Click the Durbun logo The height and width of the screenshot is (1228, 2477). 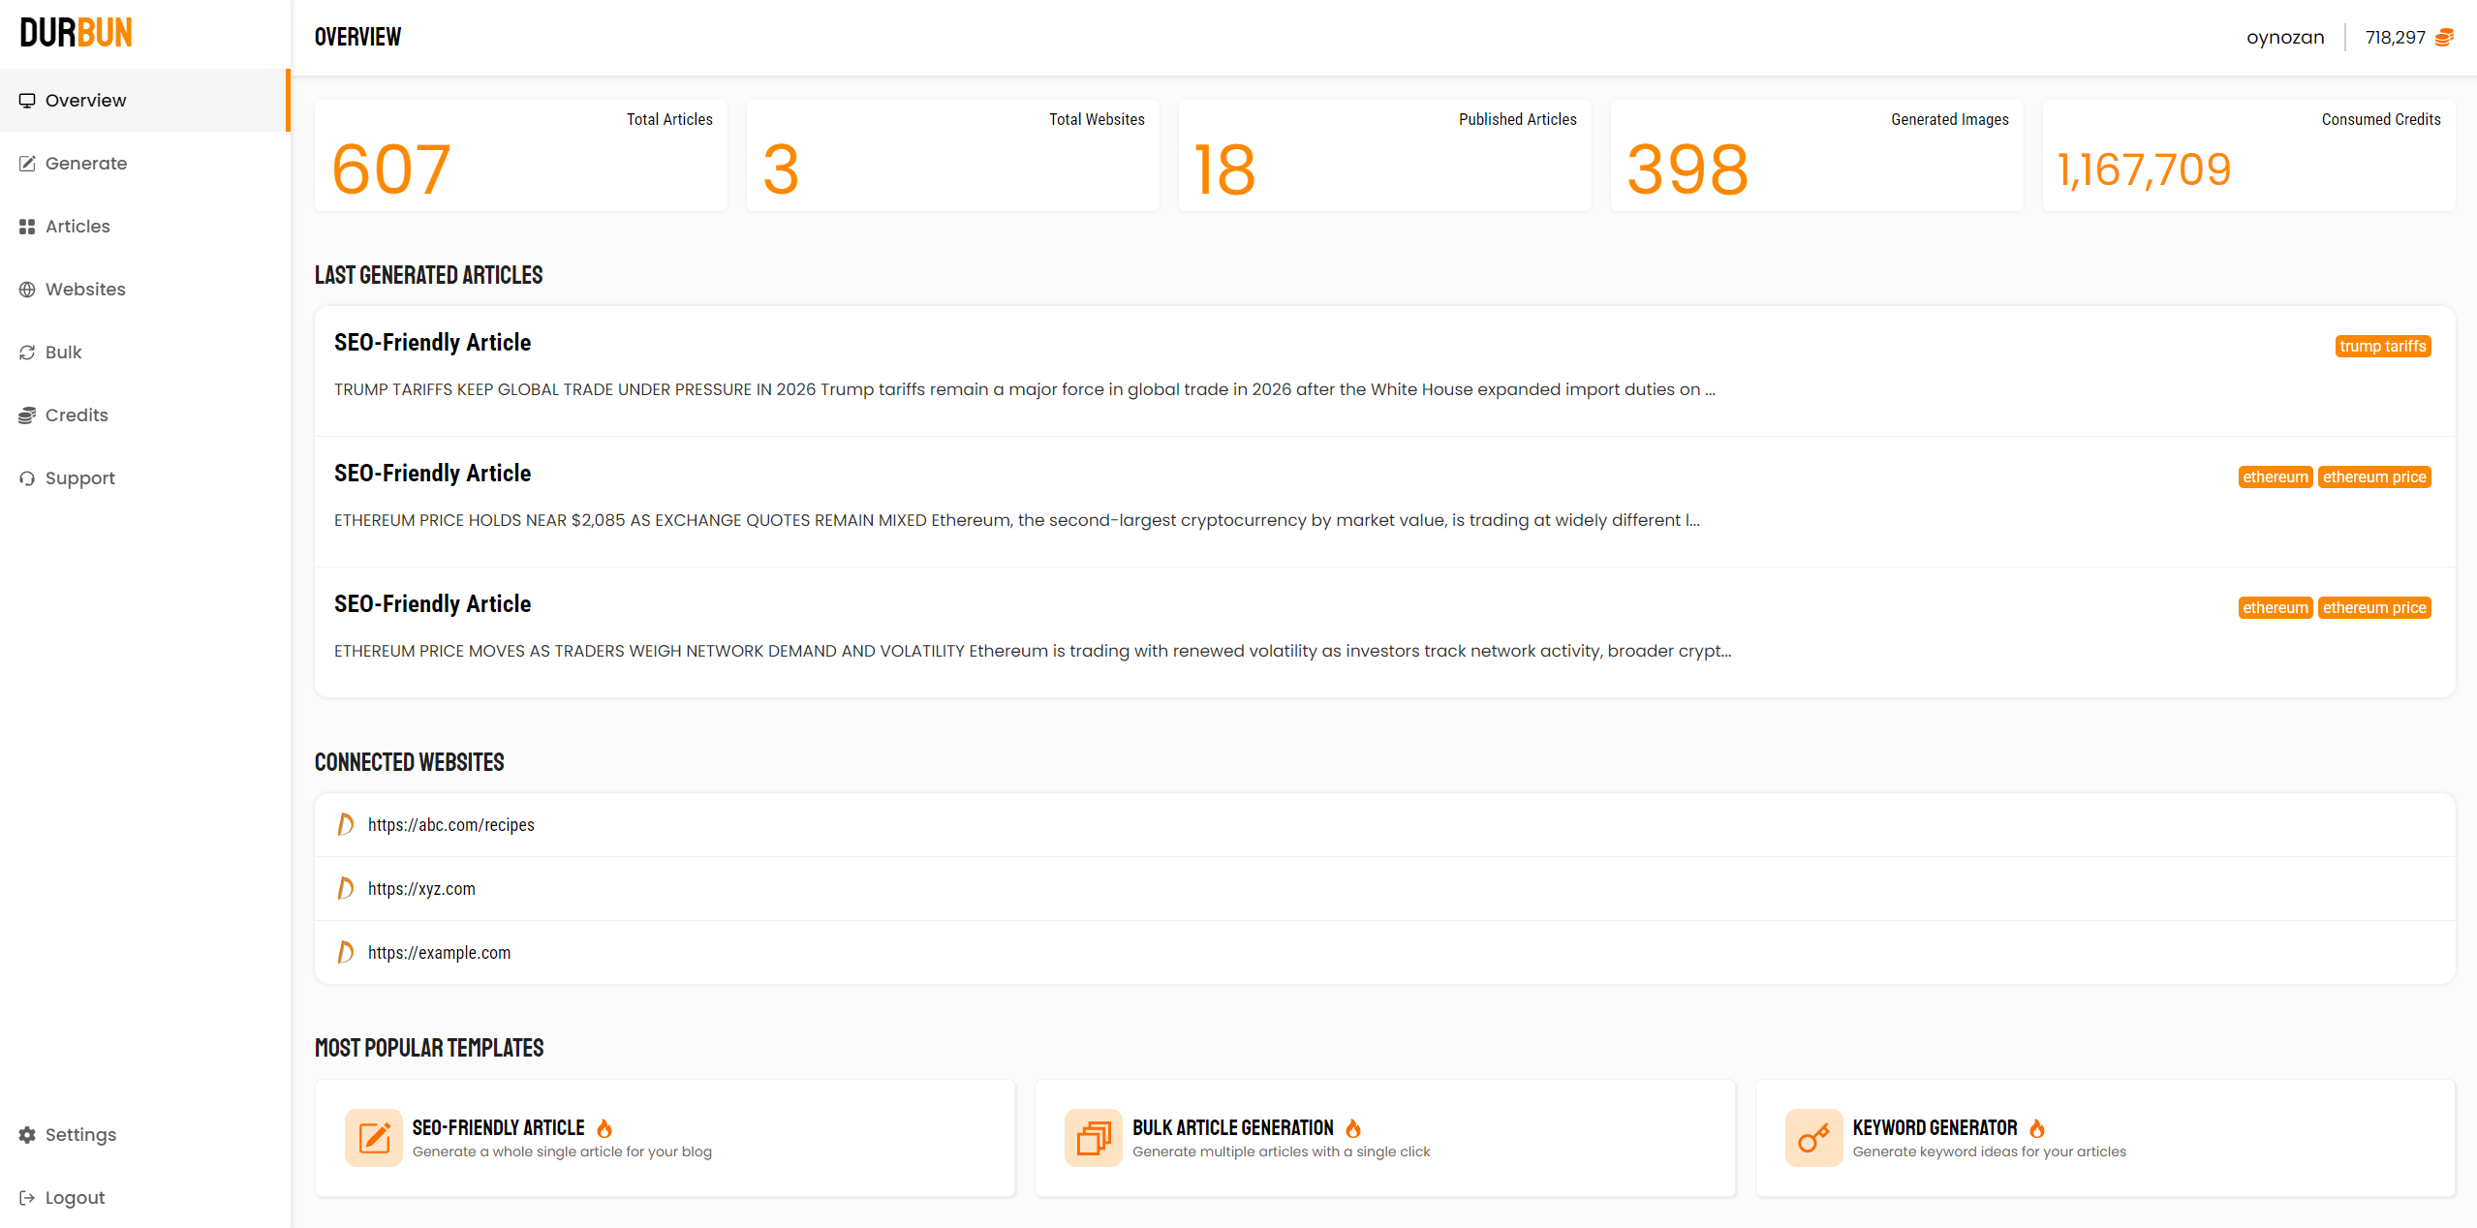(x=76, y=33)
